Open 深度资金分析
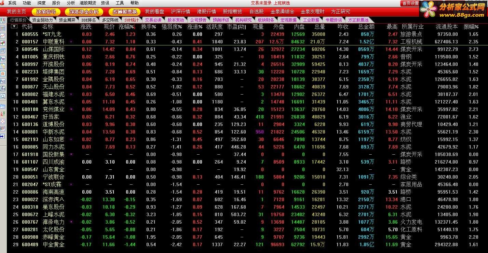488x253 pixels. [85, 12]
